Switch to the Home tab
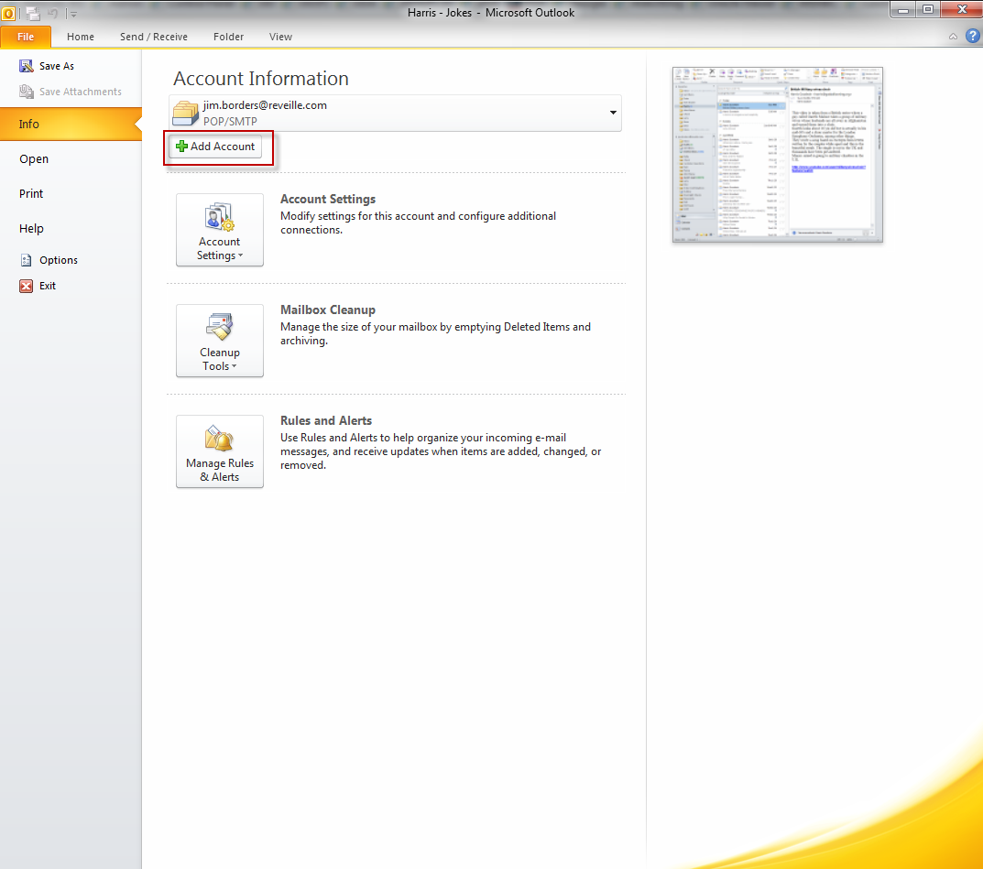This screenshot has height=869, width=983. [81, 37]
